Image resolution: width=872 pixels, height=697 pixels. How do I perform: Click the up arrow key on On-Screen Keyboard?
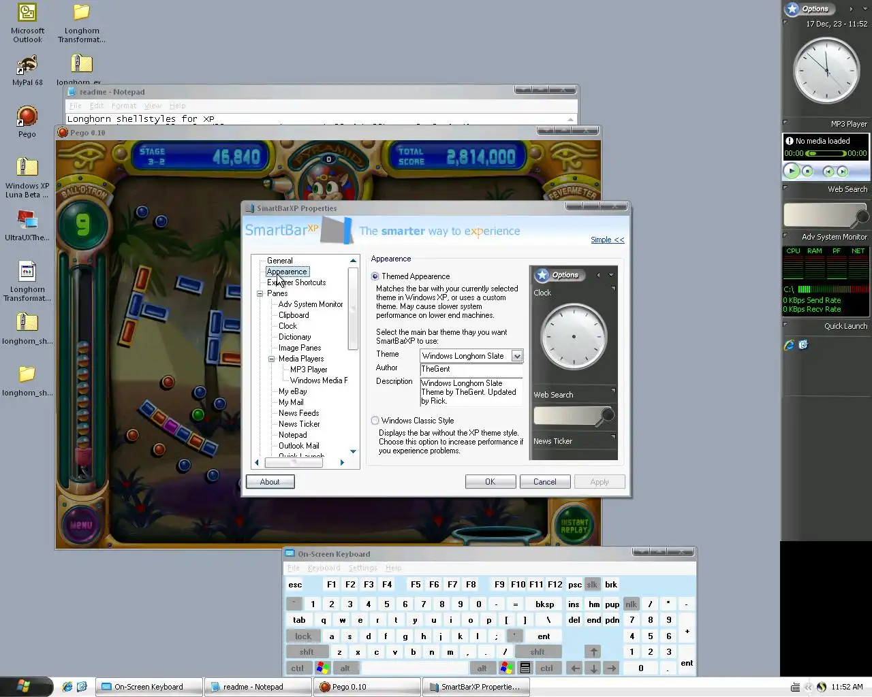tap(593, 652)
